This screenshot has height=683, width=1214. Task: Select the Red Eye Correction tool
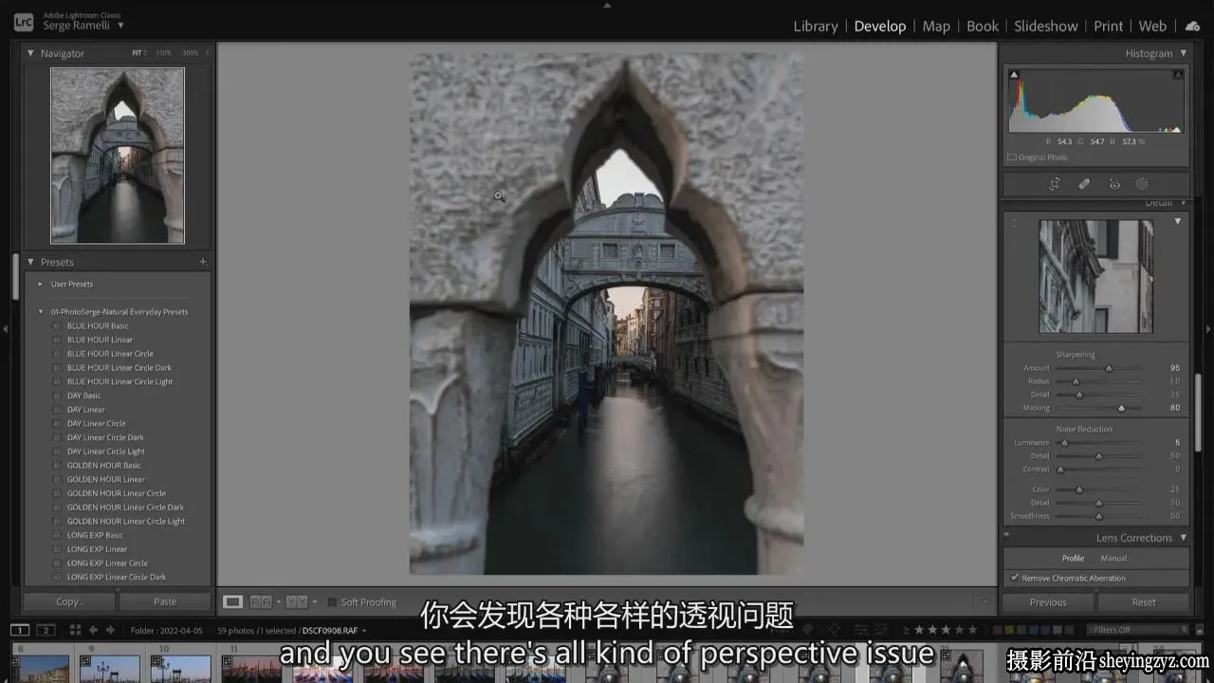click(1114, 184)
